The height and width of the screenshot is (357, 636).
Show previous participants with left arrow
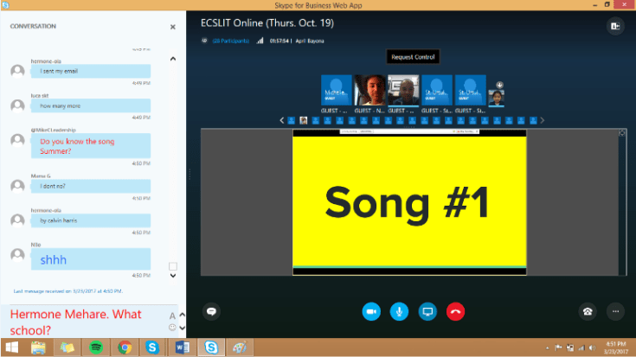(282, 120)
